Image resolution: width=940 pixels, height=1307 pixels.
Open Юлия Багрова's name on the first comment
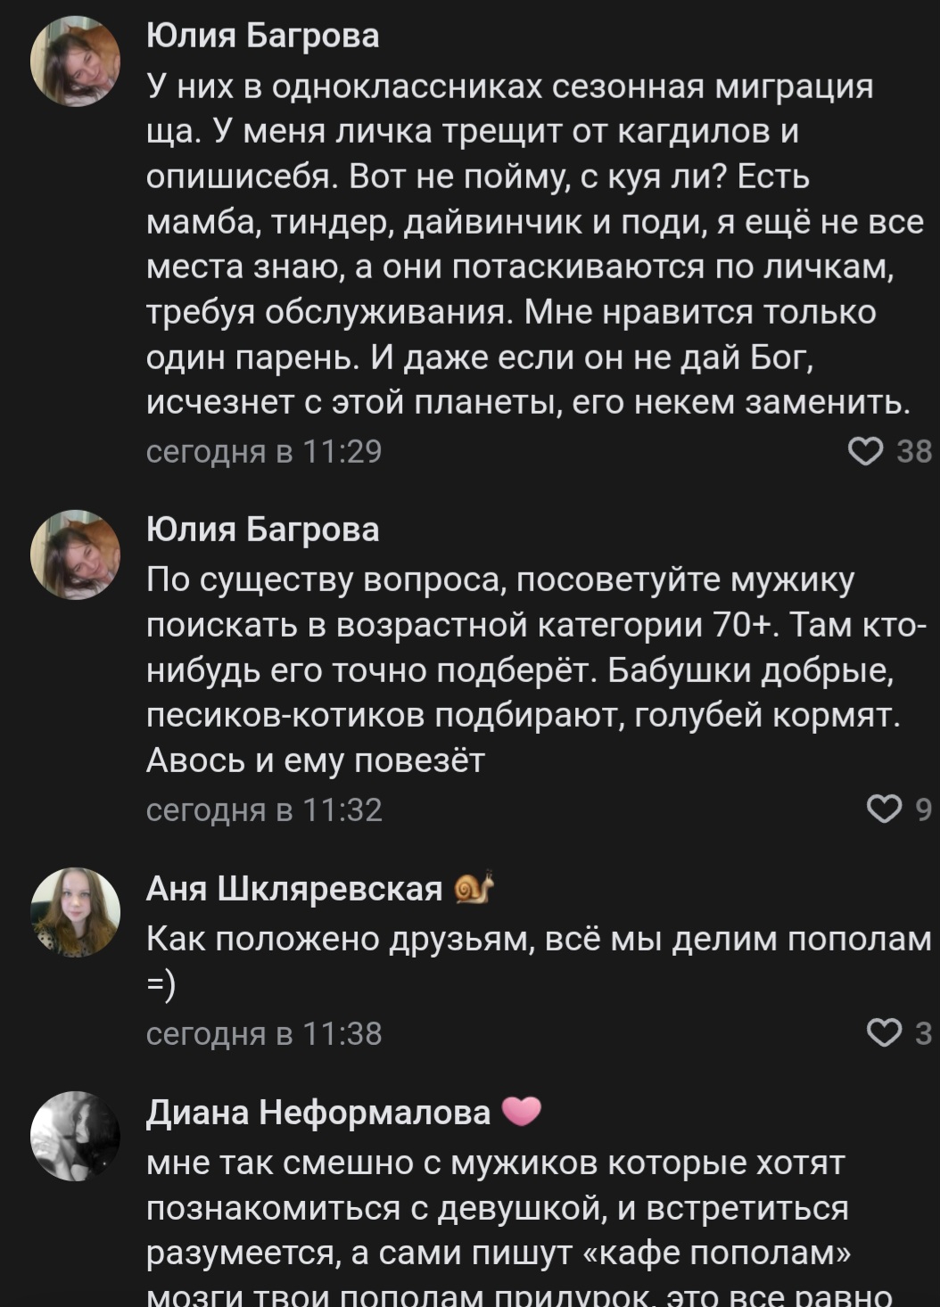(x=263, y=36)
